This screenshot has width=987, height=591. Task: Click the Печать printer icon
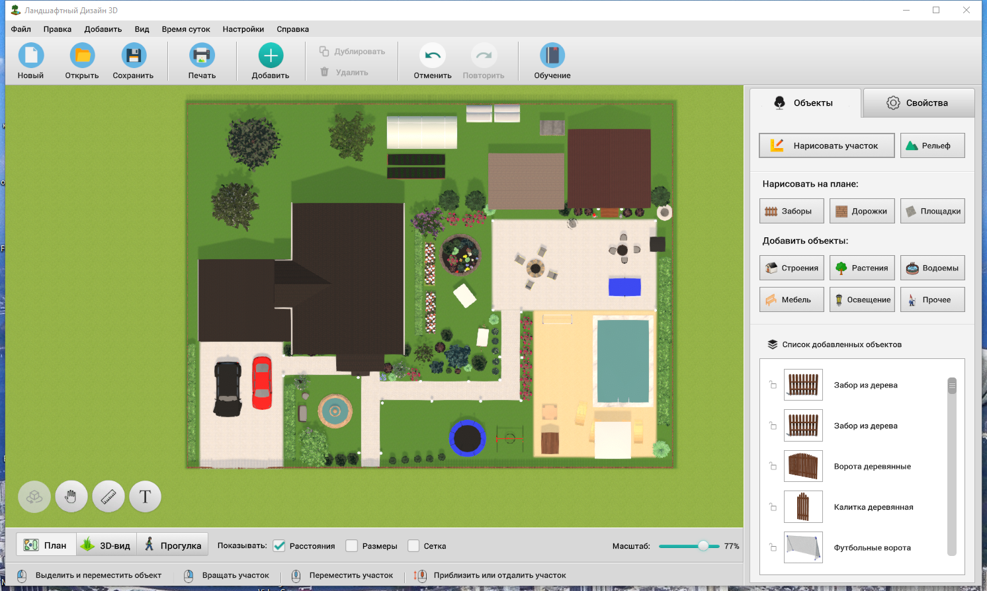point(202,56)
